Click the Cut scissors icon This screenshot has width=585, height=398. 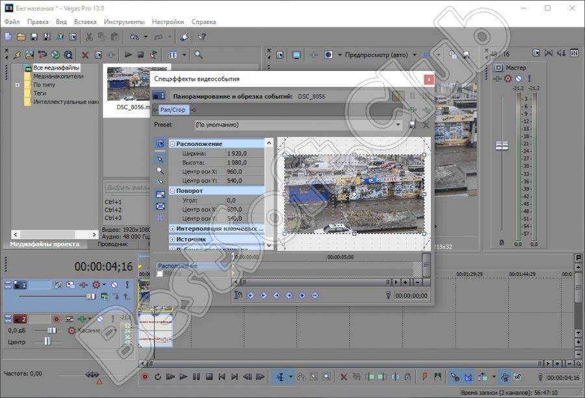(x=89, y=37)
